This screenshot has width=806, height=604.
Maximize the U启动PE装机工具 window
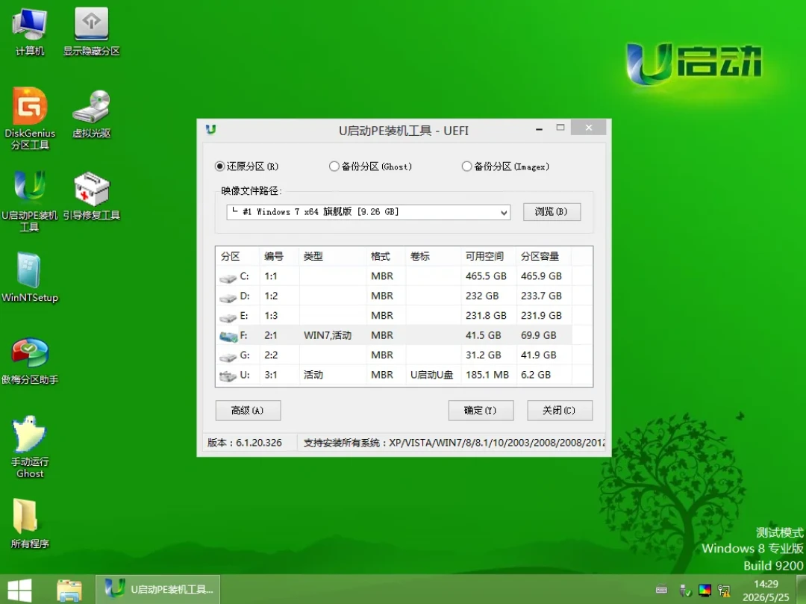pyautogui.click(x=560, y=128)
